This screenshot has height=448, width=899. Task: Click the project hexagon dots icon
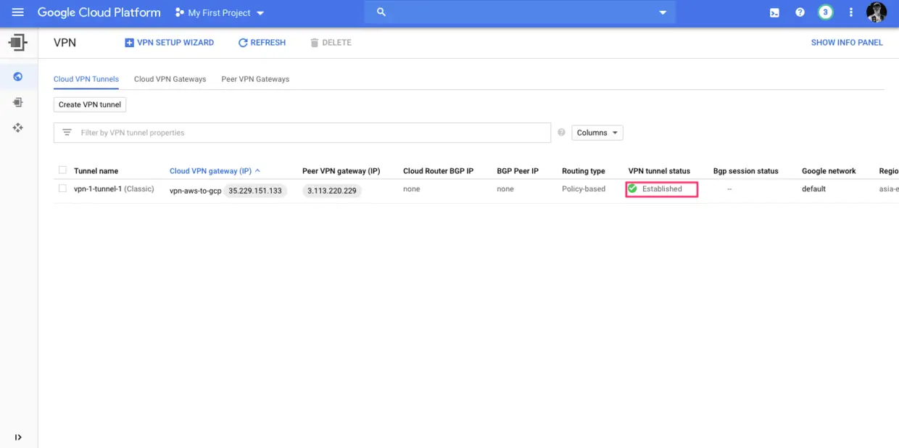click(x=179, y=13)
